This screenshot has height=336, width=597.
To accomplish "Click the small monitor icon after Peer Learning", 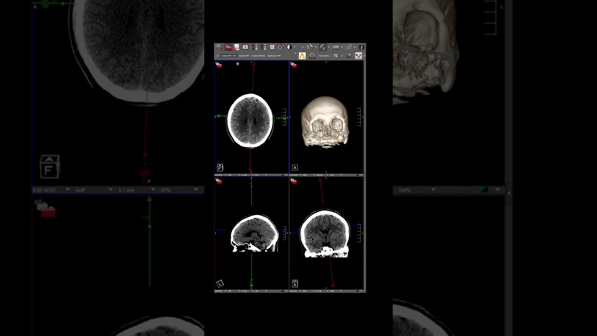I will coord(335,56).
